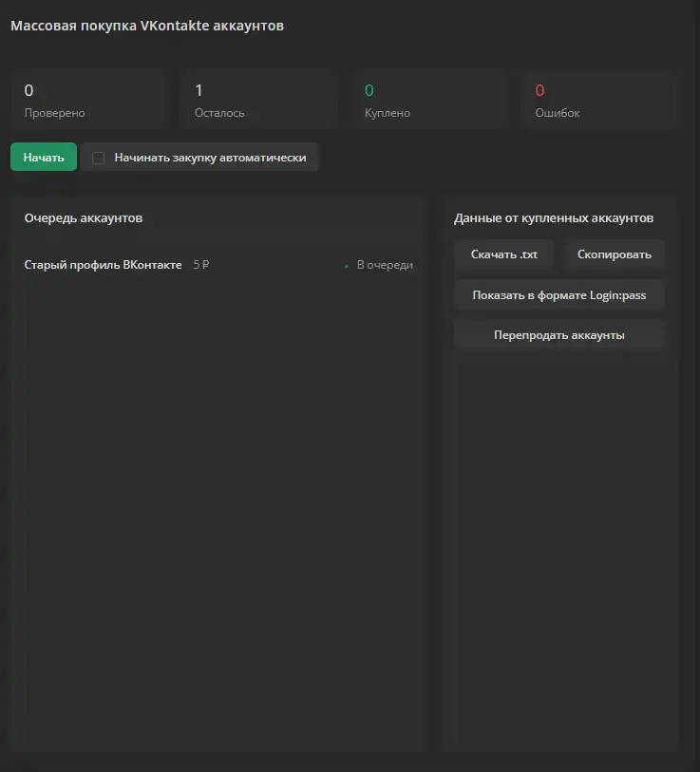Click the Осталось counter card
The image size is (700, 772).
point(259,100)
